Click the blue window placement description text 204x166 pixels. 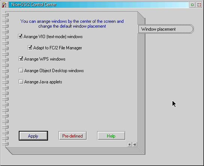coord(72,24)
